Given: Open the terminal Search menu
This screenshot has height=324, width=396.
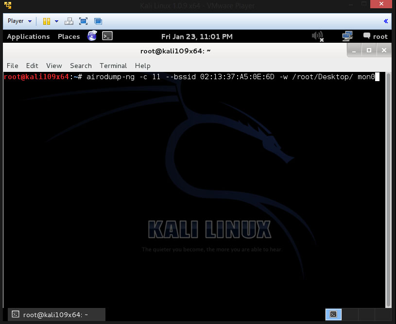Looking at the screenshot, I should (81, 66).
